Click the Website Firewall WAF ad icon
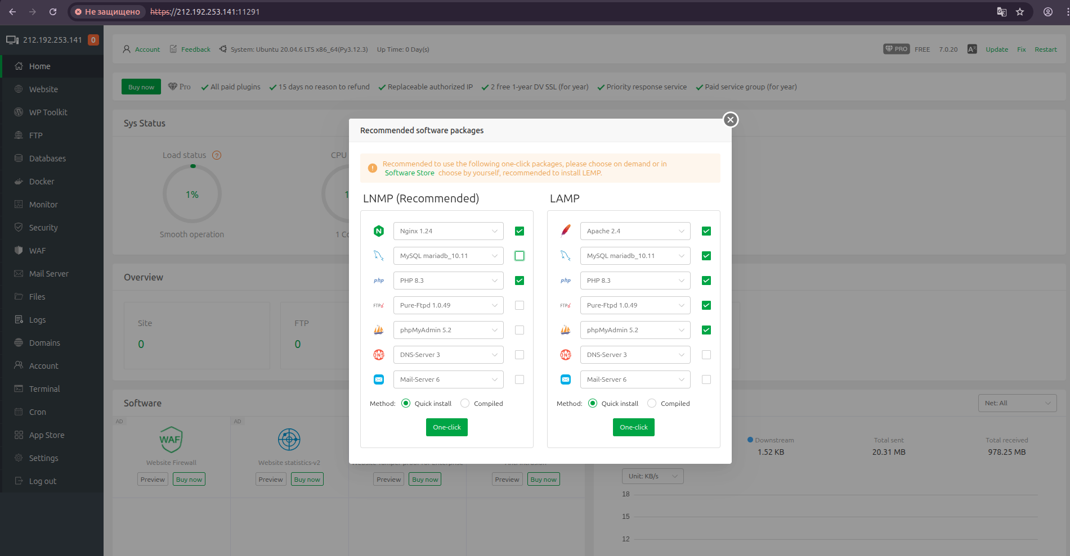This screenshot has width=1070, height=556. [171, 440]
